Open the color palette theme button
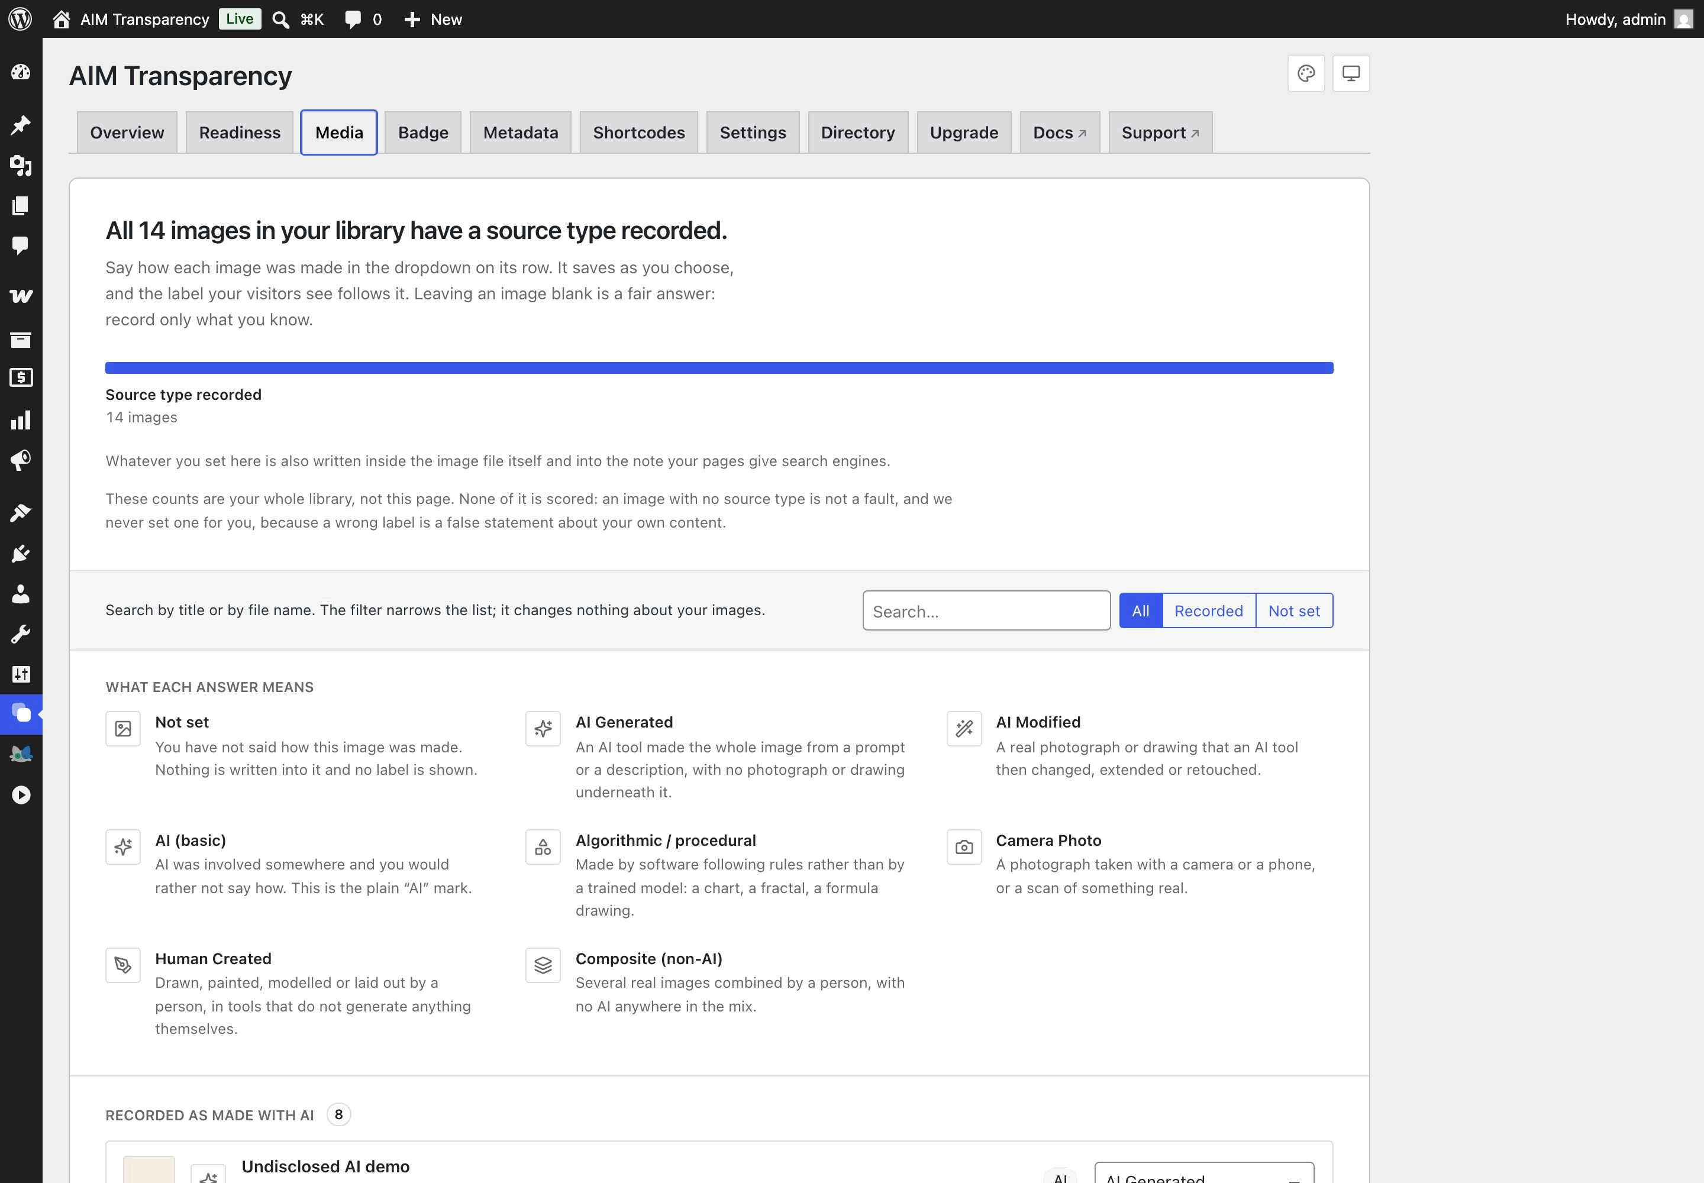The image size is (1704, 1183). tap(1306, 73)
